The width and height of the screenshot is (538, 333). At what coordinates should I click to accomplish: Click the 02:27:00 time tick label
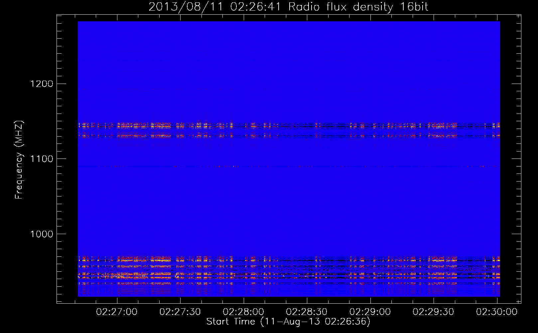click(117, 312)
